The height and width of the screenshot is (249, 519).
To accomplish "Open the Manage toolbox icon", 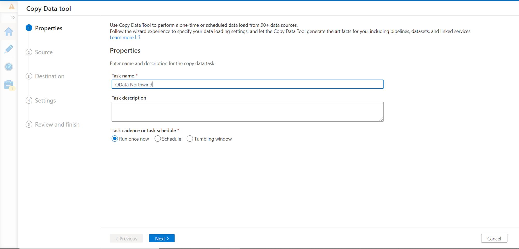I will pyautogui.click(x=9, y=84).
